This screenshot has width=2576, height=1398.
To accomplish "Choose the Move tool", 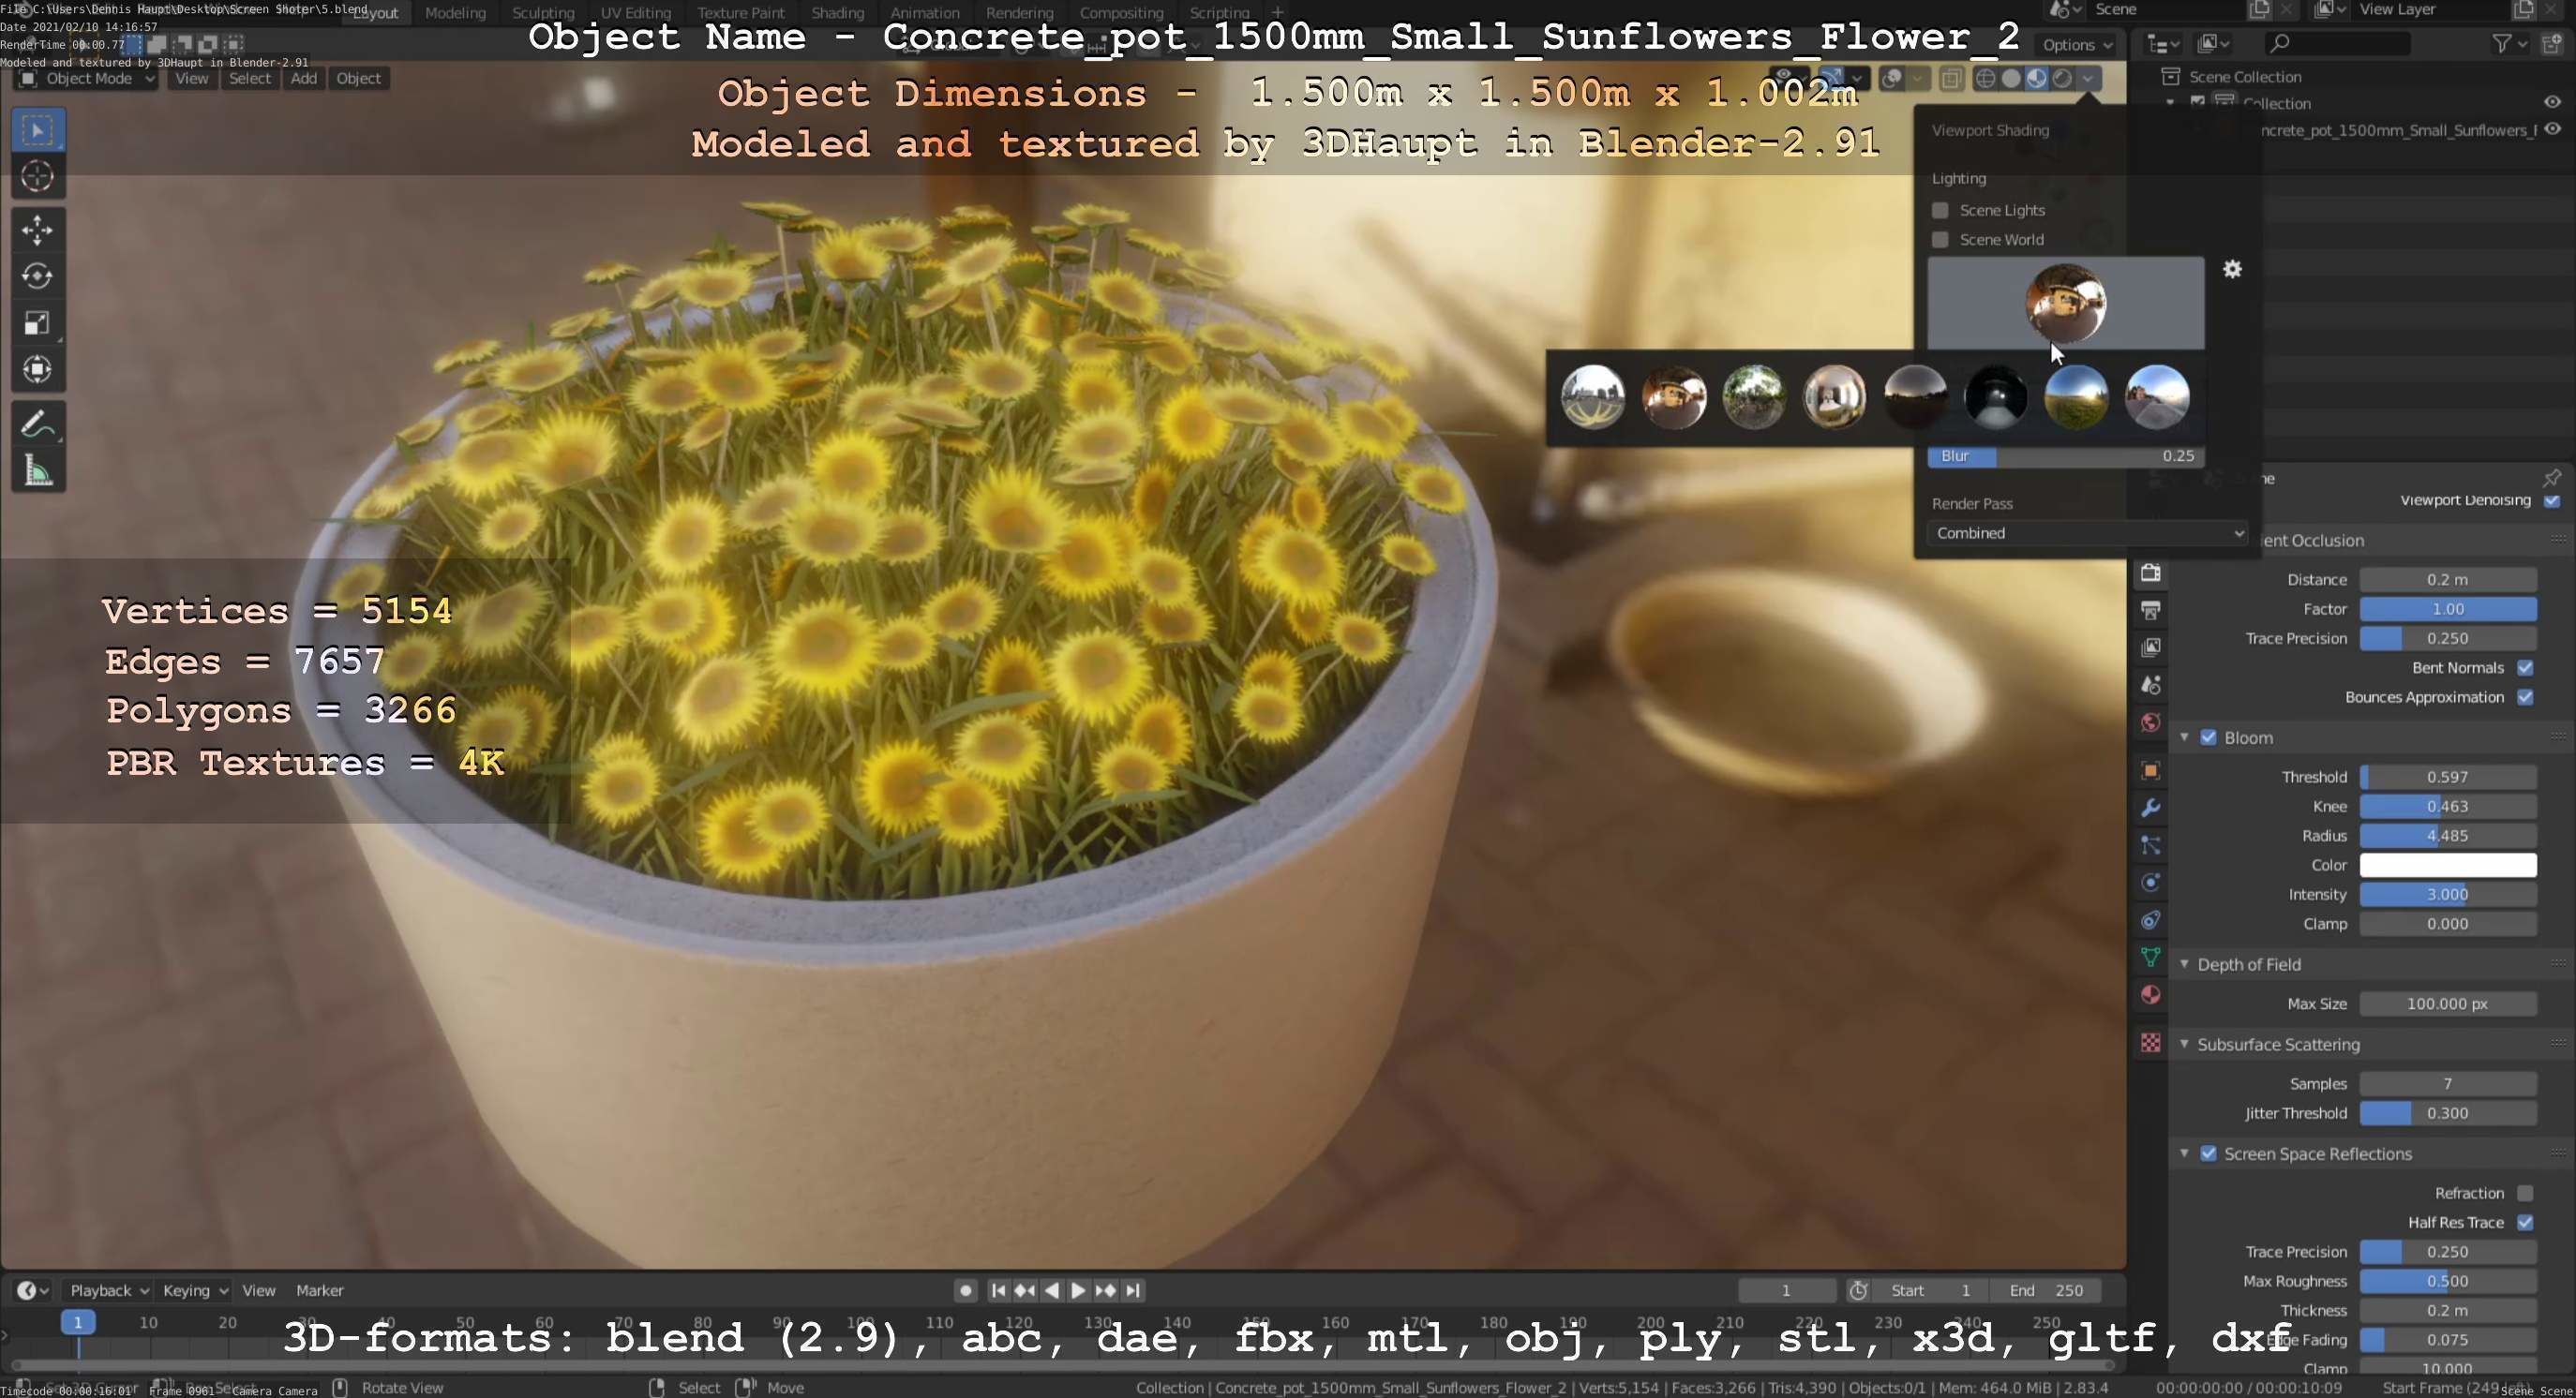I will (38, 230).
